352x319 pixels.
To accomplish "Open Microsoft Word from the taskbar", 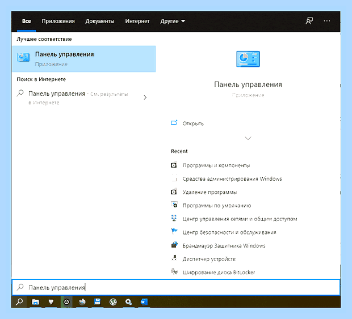I will point(144,302).
